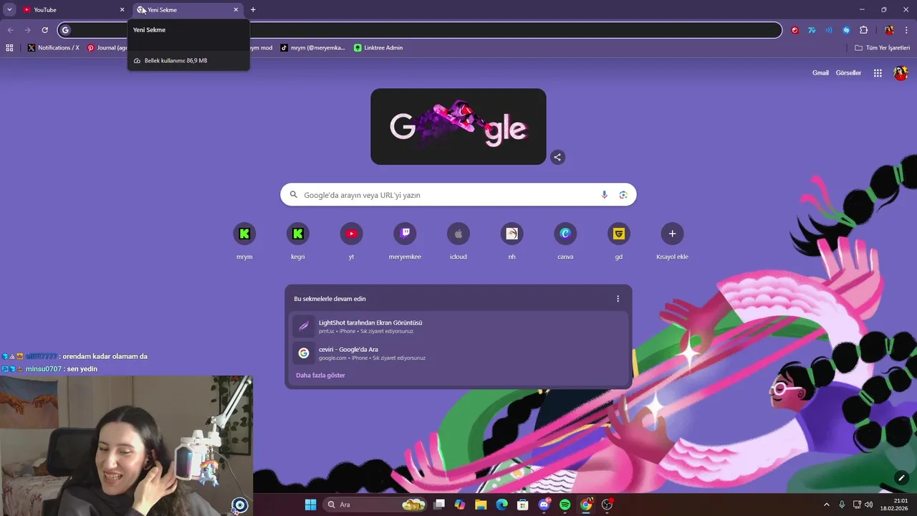Open the apps bookmark-bar grid
Viewport: 917px width, 516px height.
pos(9,48)
